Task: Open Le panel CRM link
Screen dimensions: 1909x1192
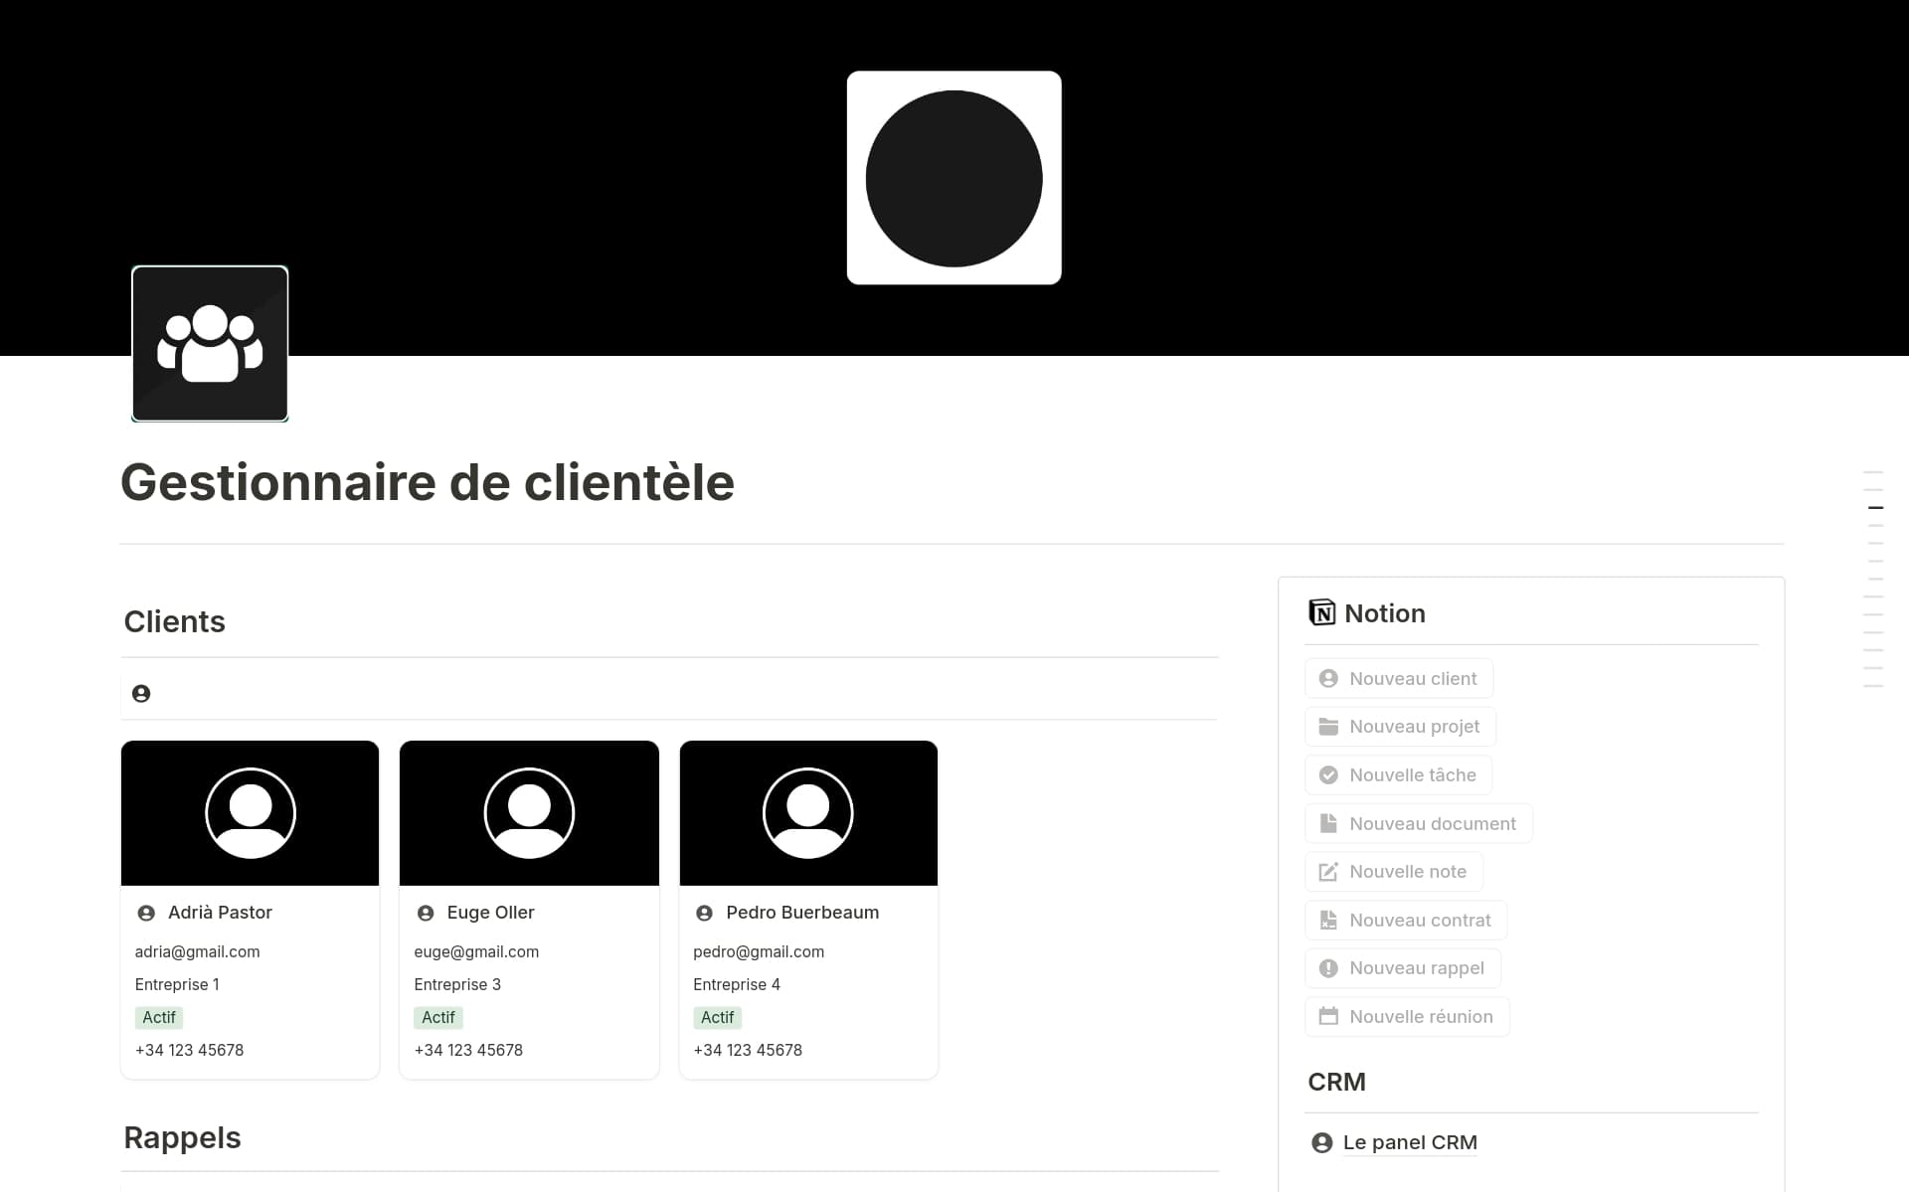Action: [1410, 1142]
